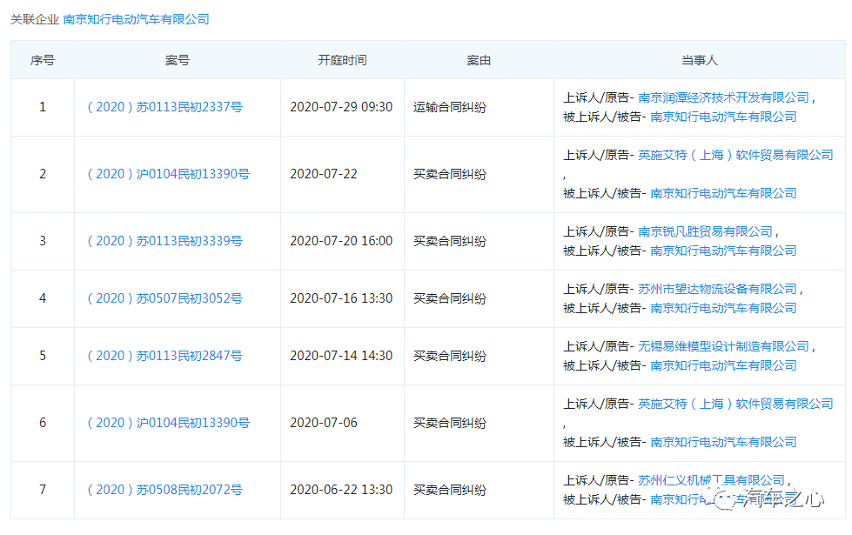This screenshot has width=852, height=535.
Task: Select hearing time 2020-07-29 09:30
Action: click(x=341, y=107)
